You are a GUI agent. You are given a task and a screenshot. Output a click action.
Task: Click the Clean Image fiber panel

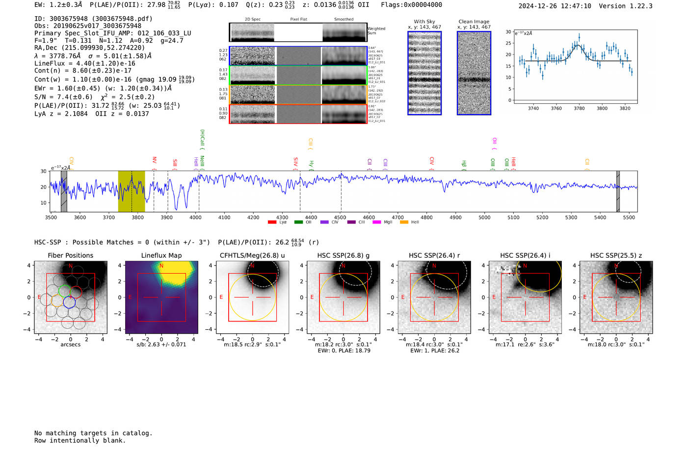[474, 73]
